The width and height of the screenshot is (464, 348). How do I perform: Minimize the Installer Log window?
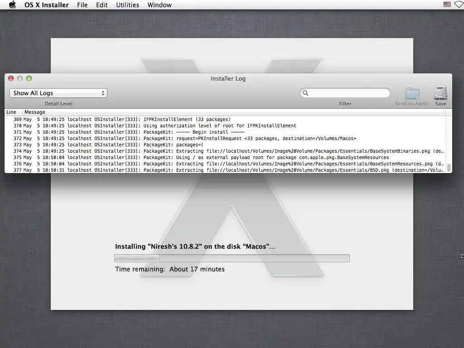tap(20, 78)
